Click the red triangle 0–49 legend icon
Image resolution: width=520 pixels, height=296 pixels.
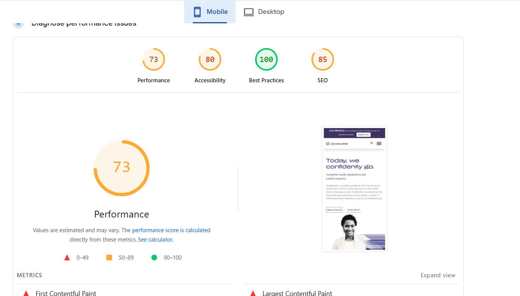(67, 258)
